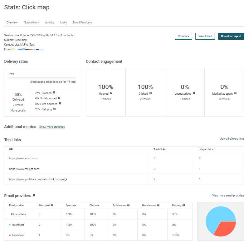Click the help icon beside Email providers heading
This screenshot has width=248, height=243.
[34, 195]
